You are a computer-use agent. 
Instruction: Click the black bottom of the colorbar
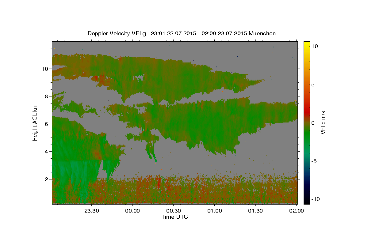coord(307,201)
